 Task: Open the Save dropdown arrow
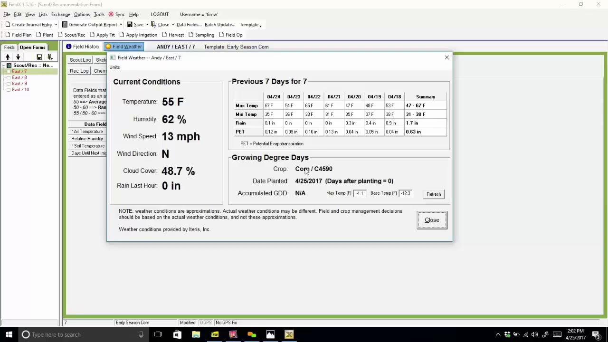pyautogui.click(x=147, y=25)
